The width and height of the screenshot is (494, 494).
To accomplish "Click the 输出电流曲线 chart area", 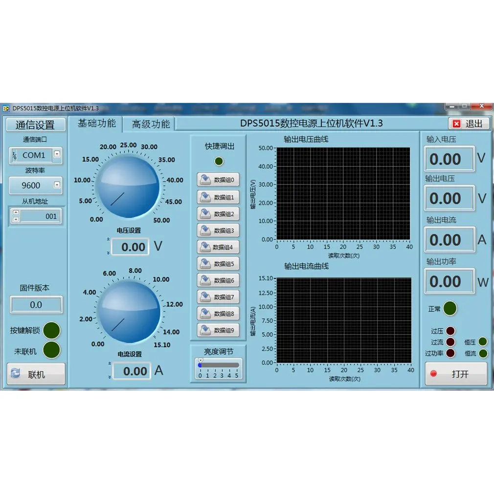I will (344, 320).
